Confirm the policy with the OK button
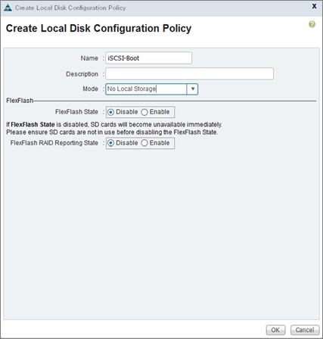 click(x=275, y=330)
